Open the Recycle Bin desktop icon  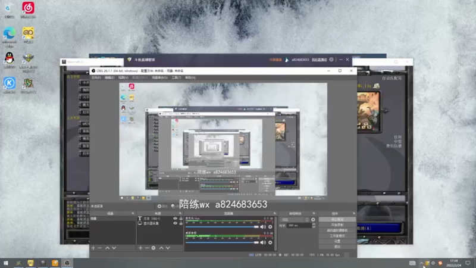[x=10, y=10]
